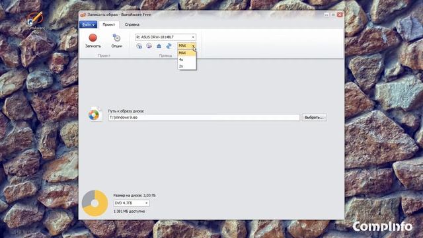The width and height of the screenshot is (423, 238).
Task: Click the red Записать burn button
Action: (x=93, y=41)
